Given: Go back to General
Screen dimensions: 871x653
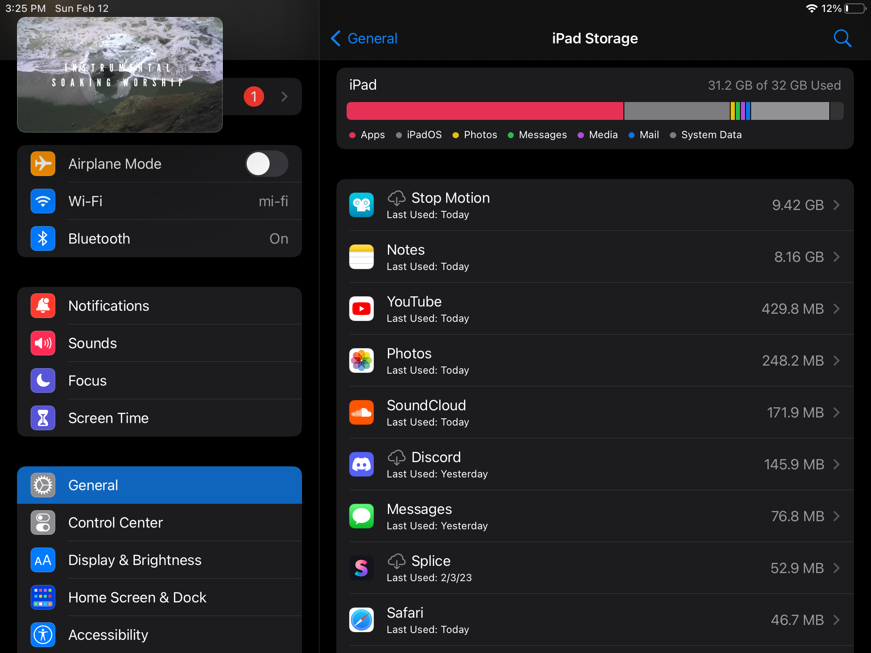Looking at the screenshot, I should tap(364, 38).
